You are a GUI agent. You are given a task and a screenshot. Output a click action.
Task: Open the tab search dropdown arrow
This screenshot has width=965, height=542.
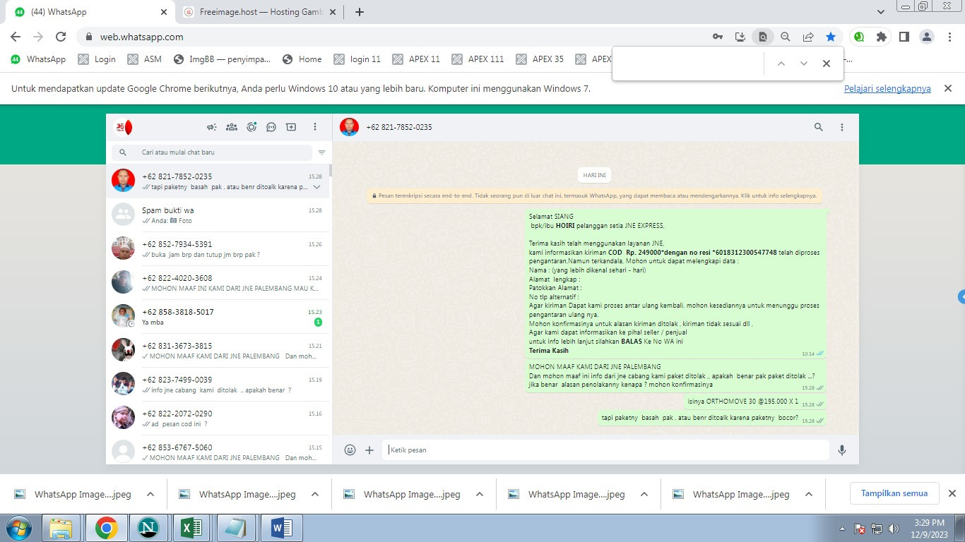tap(881, 12)
